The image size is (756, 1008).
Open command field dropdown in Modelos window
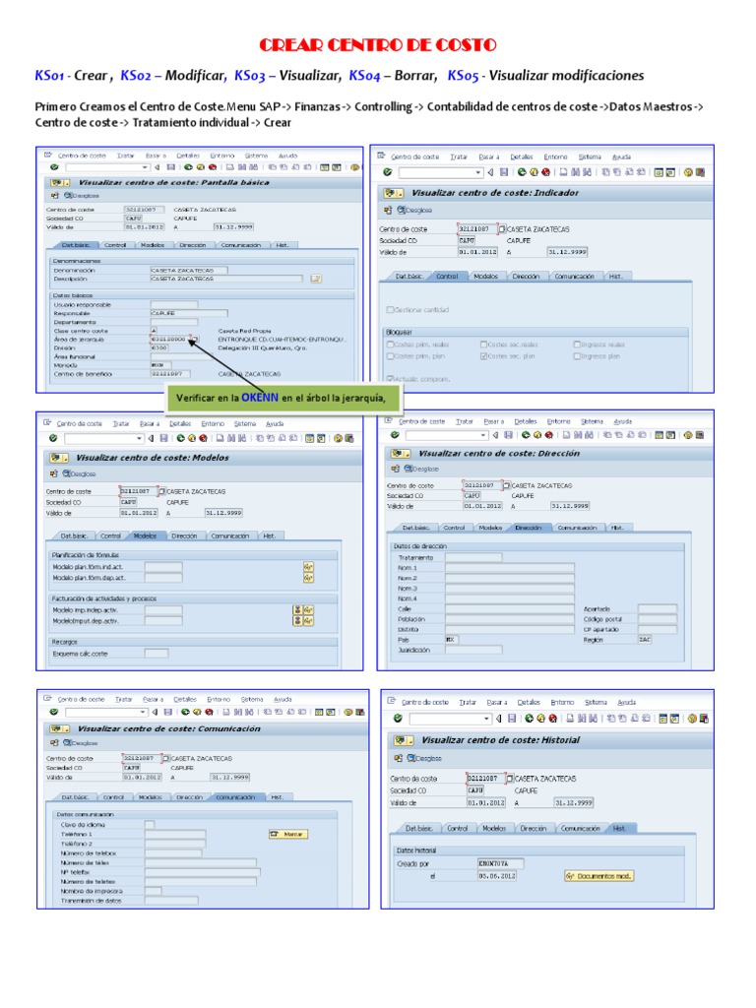coord(139,438)
